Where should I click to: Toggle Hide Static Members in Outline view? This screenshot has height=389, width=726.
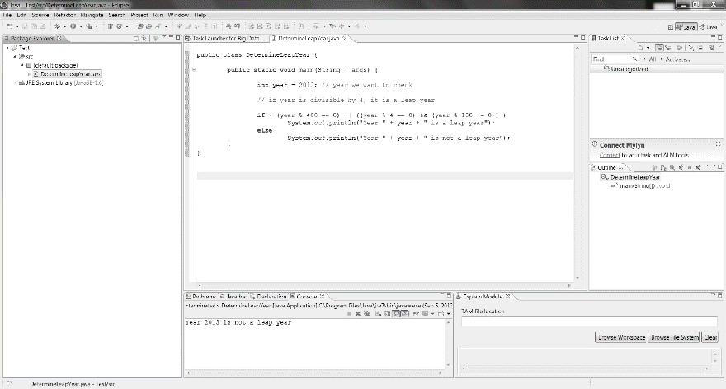681,167
